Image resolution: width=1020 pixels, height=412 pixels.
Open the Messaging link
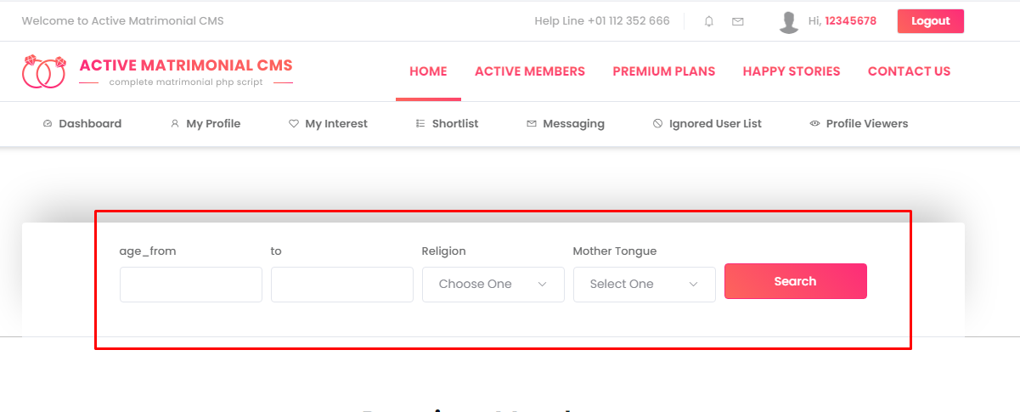click(566, 123)
